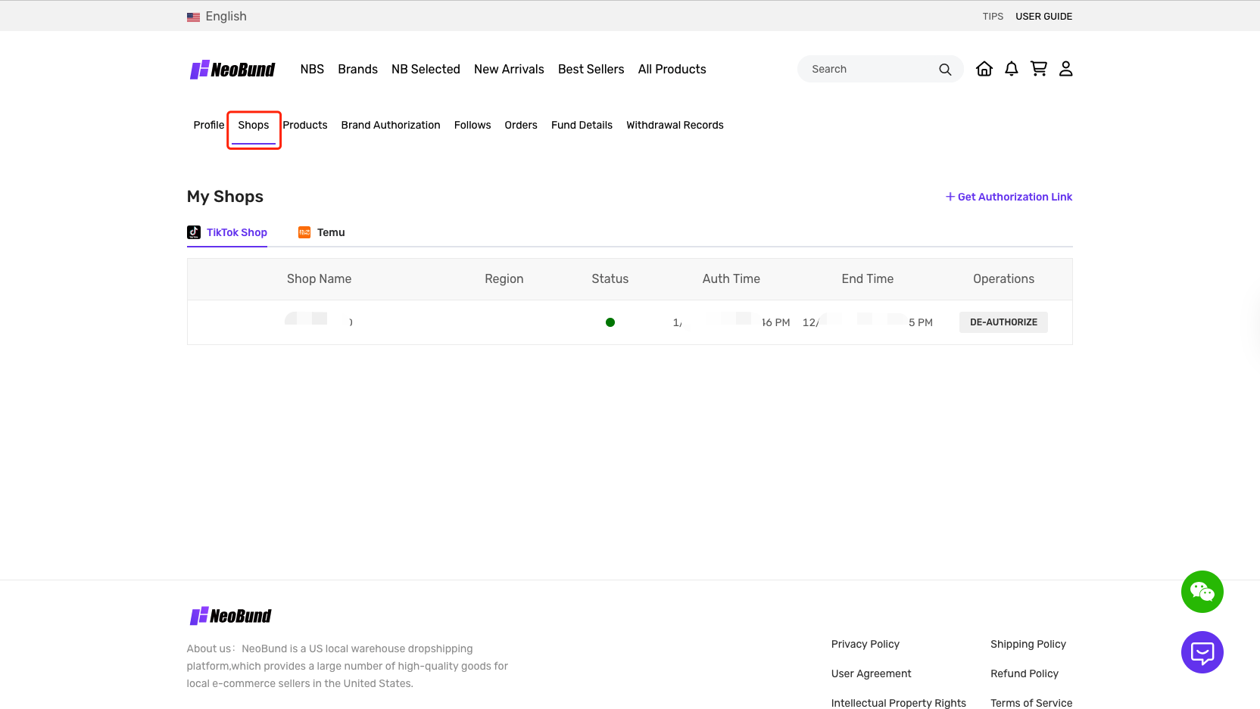Go to New Arrivals in navigation

(x=509, y=69)
